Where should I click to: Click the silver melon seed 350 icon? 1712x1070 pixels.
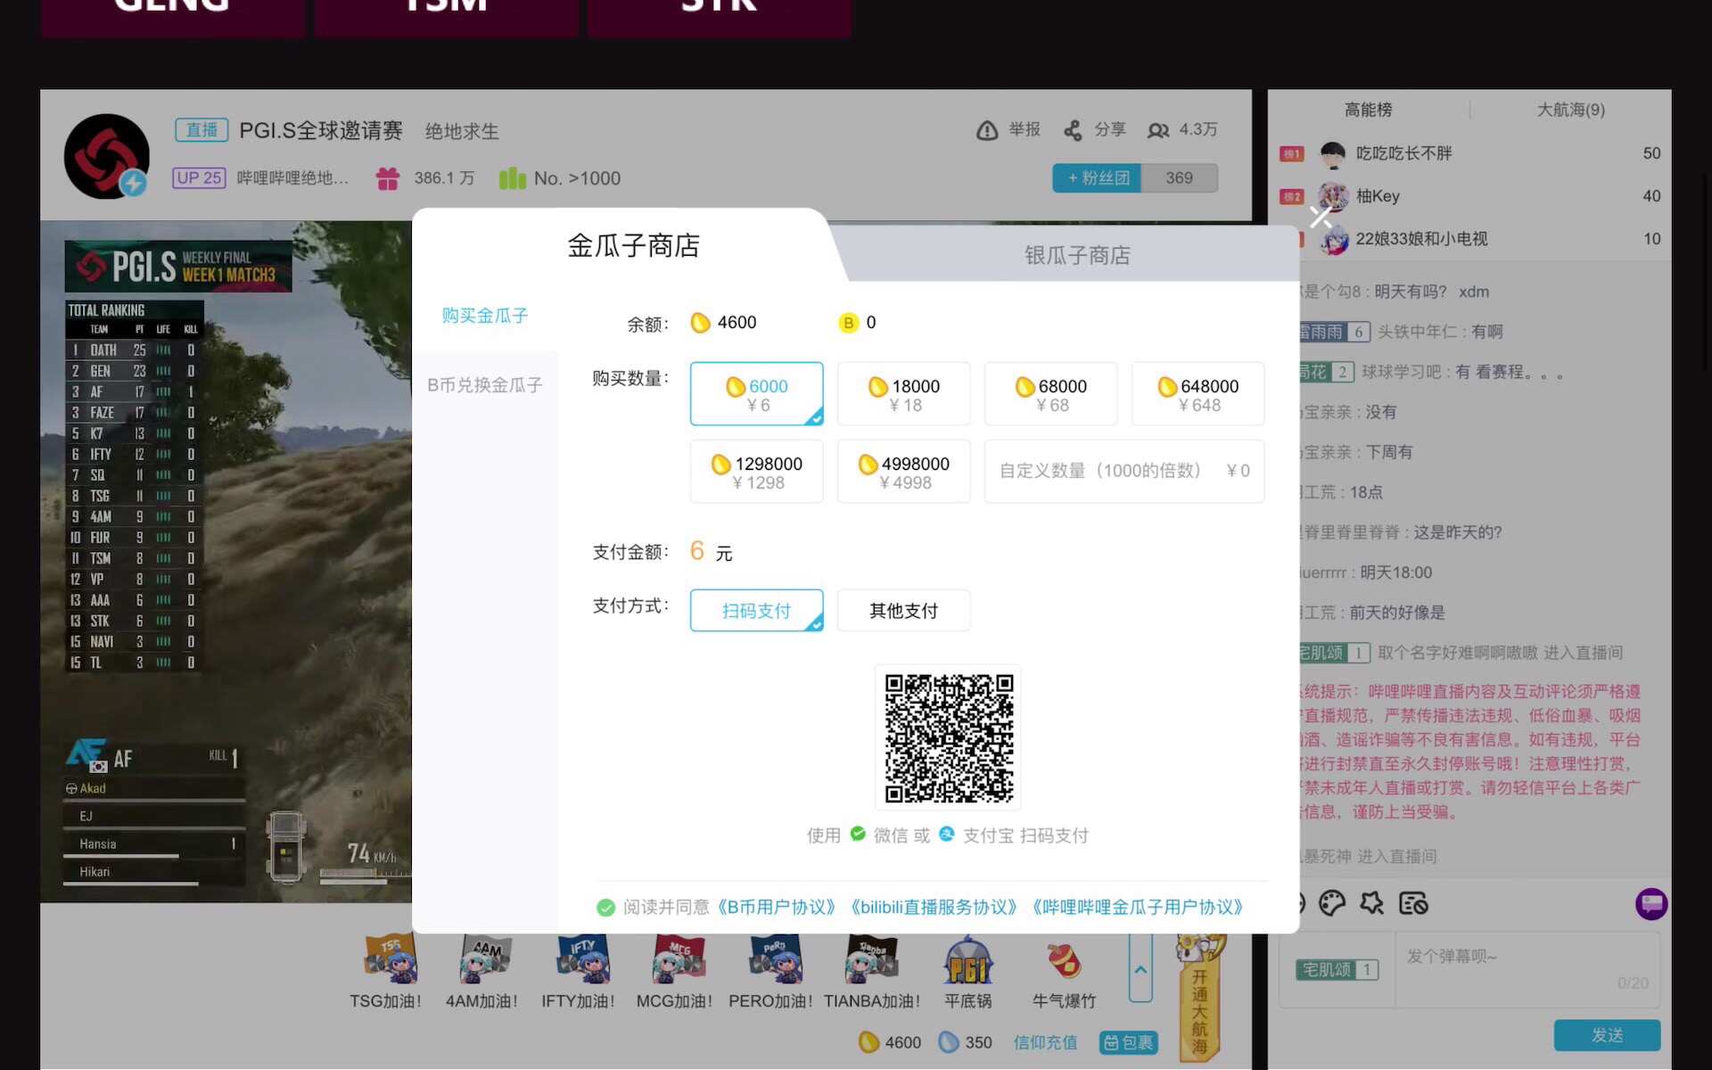pyautogui.click(x=949, y=1042)
